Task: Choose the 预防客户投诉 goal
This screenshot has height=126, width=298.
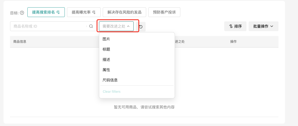Action: 164,12
